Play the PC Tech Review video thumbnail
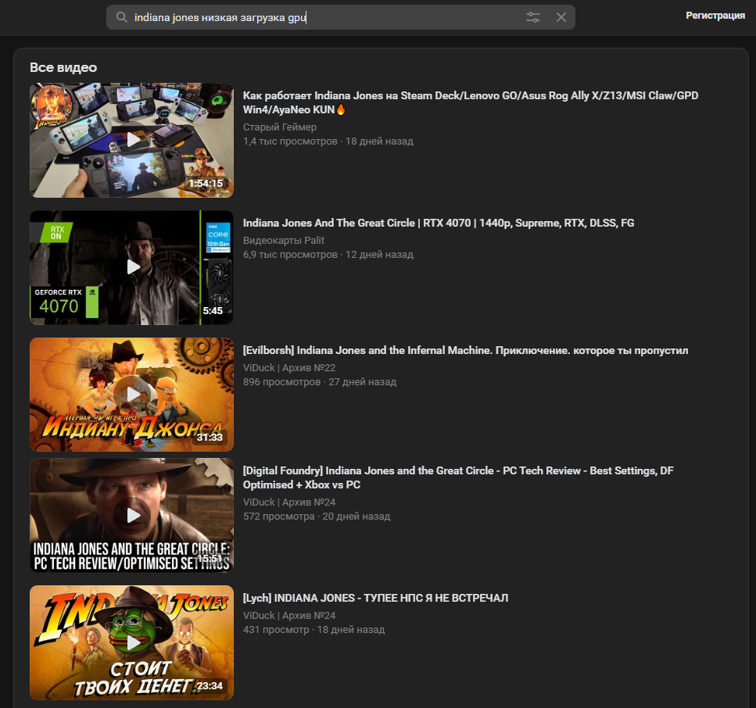The width and height of the screenshot is (756, 708). point(131,515)
